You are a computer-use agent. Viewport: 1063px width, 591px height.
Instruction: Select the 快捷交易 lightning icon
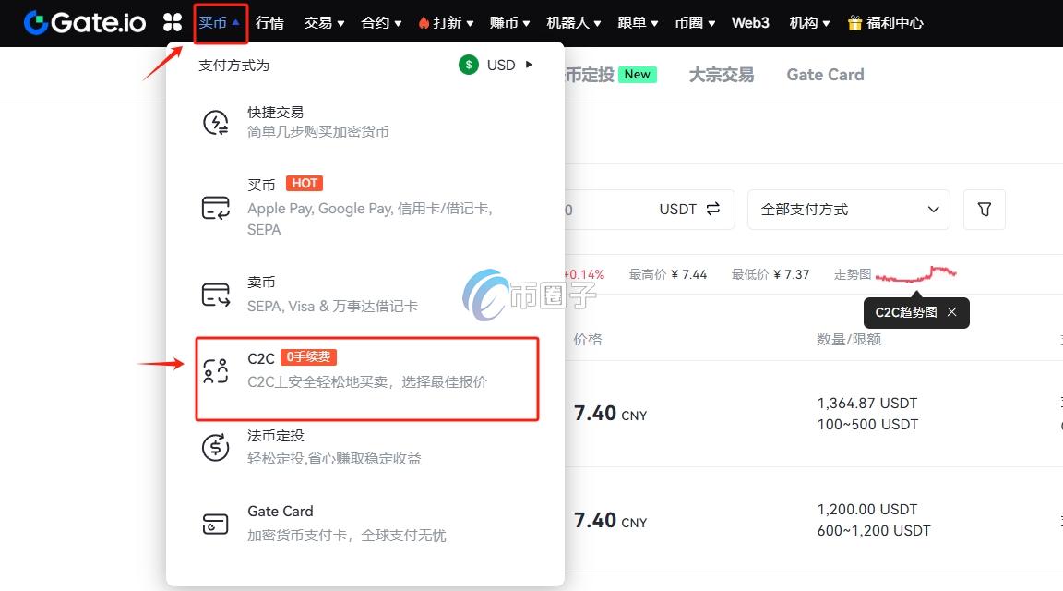pyautogui.click(x=215, y=120)
